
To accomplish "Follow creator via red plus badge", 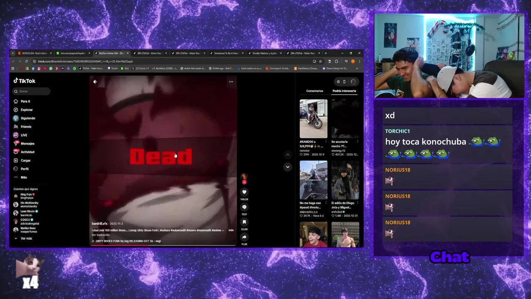I will pyautogui.click(x=244, y=182).
